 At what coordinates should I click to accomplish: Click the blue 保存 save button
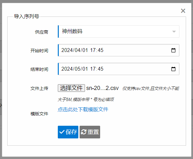coord(68,132)
